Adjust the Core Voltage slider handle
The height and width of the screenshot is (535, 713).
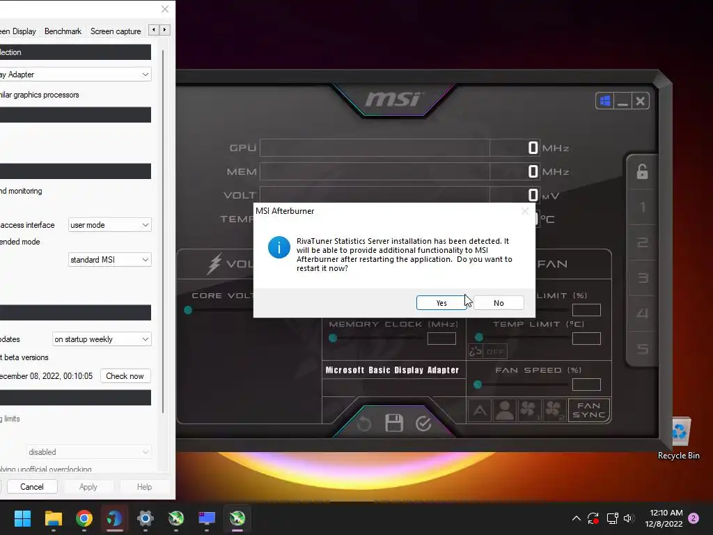coord(188,310)
